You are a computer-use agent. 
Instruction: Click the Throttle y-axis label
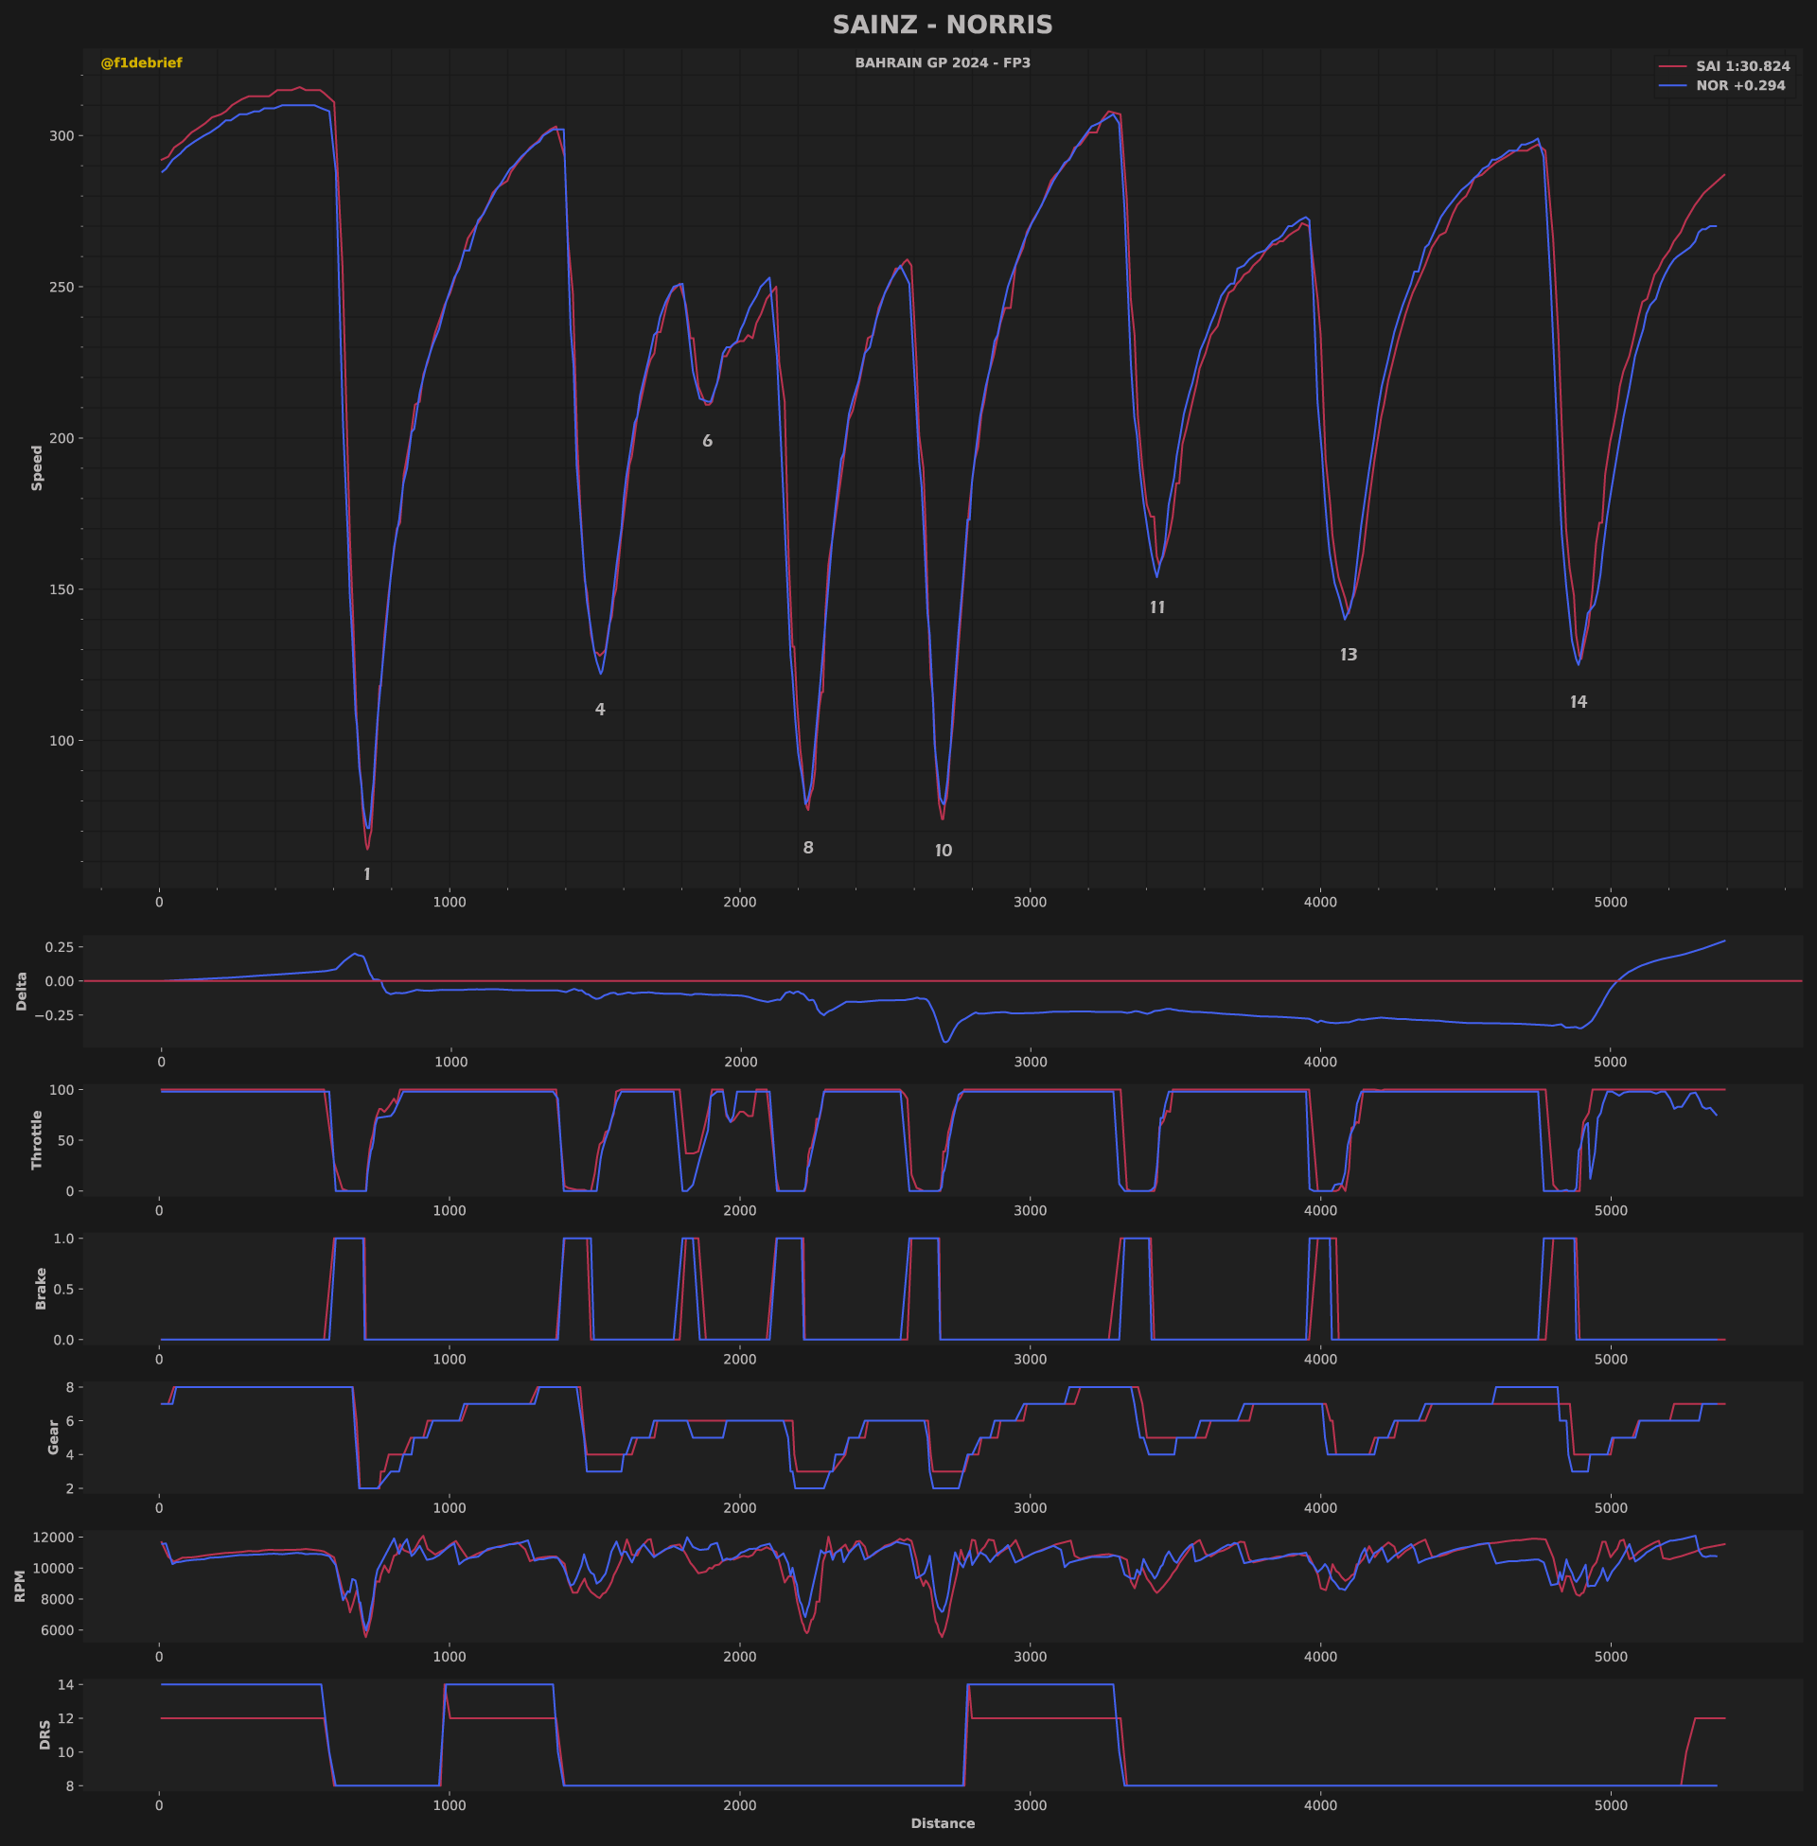coord(37,1139)
